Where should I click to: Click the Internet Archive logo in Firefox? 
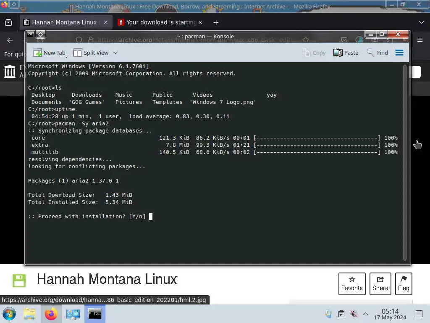[10, 71]
